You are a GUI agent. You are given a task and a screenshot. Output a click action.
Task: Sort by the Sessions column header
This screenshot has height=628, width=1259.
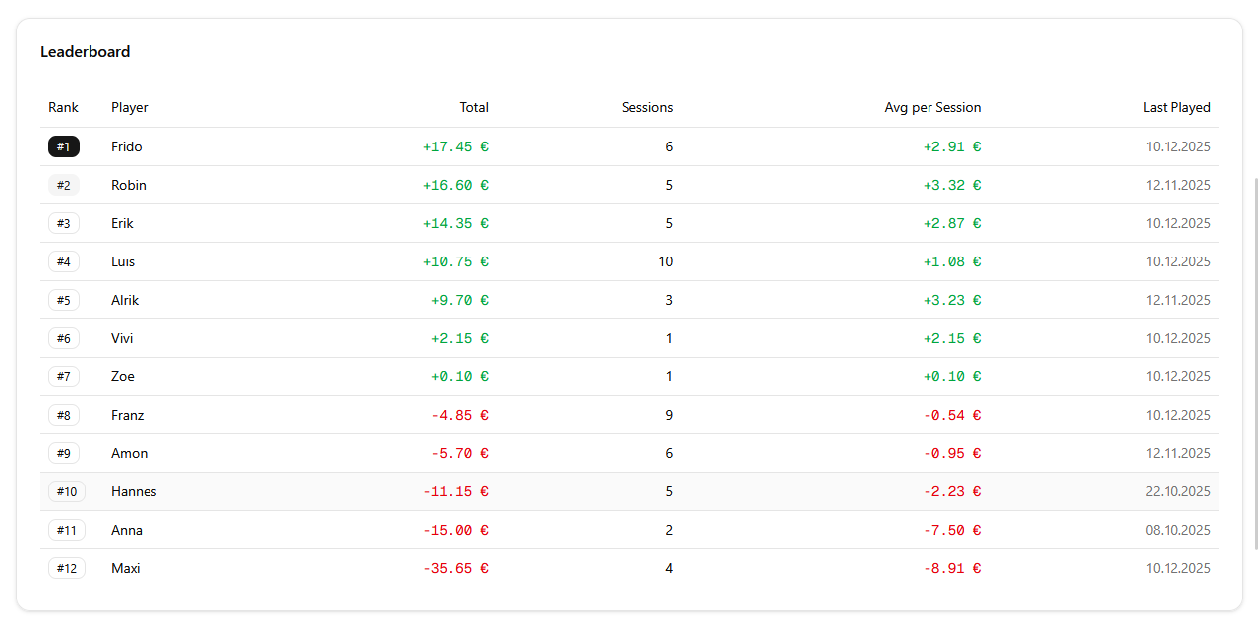click(646, 107)
